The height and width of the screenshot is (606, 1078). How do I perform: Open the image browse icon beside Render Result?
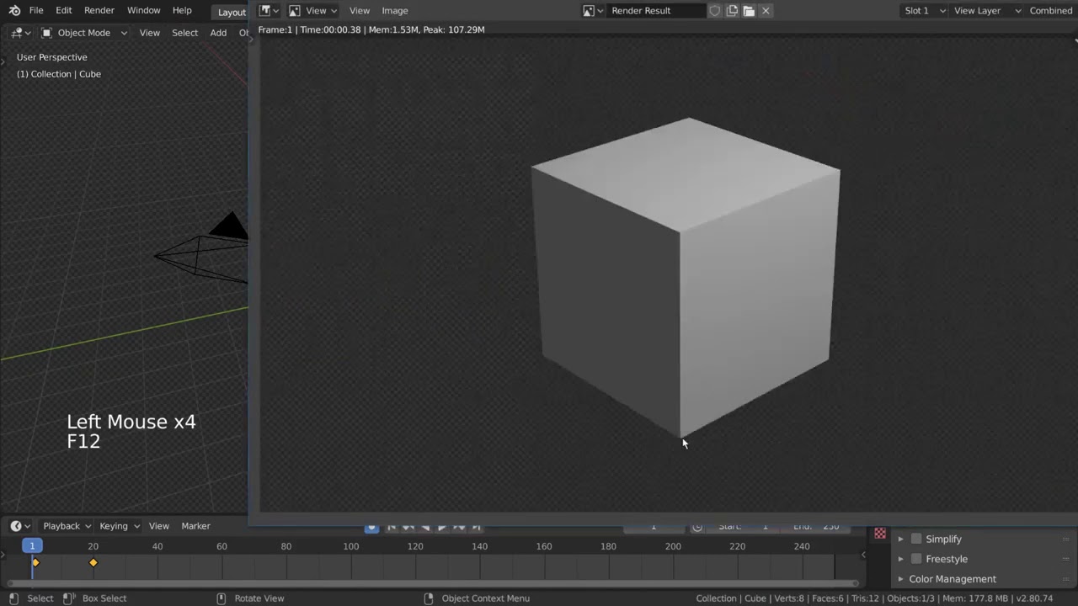pos(592,10)
